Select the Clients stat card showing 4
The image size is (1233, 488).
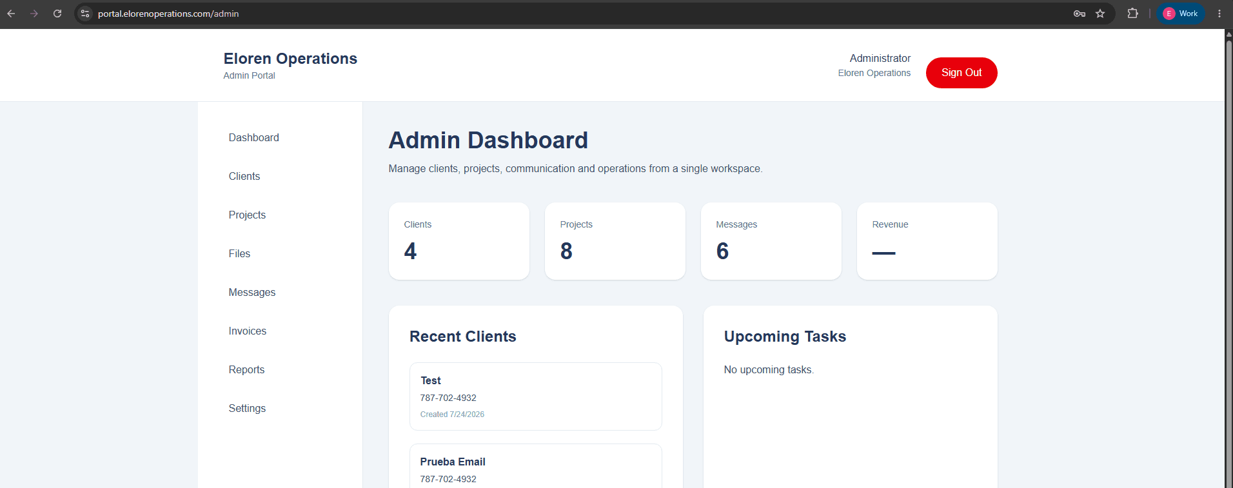click(459, 241)
